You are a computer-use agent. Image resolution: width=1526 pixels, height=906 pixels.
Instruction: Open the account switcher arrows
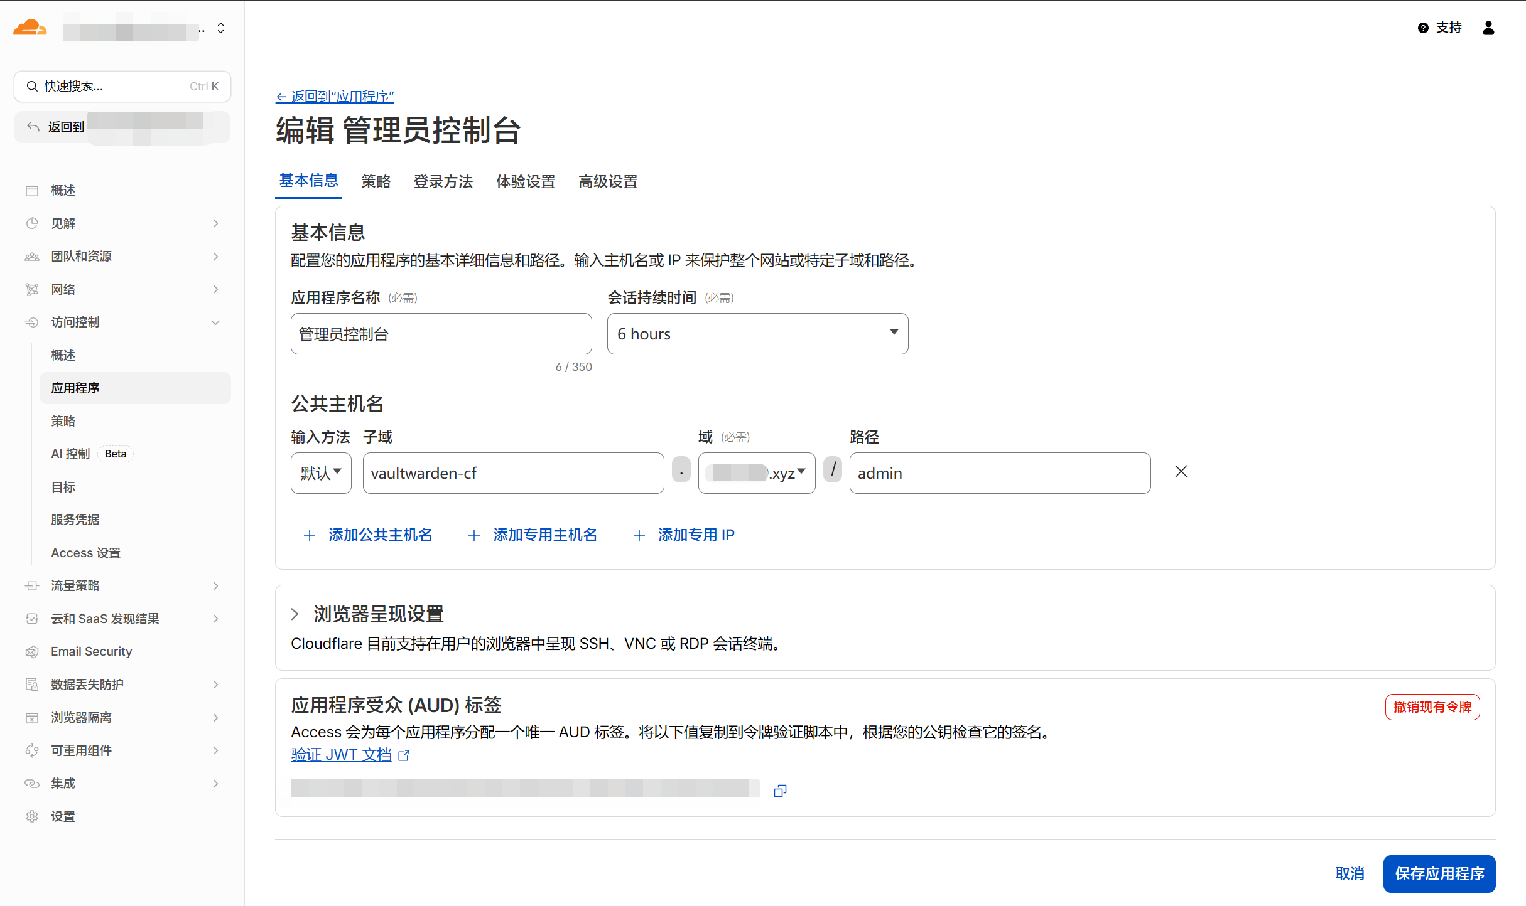(x=220, y=28)
